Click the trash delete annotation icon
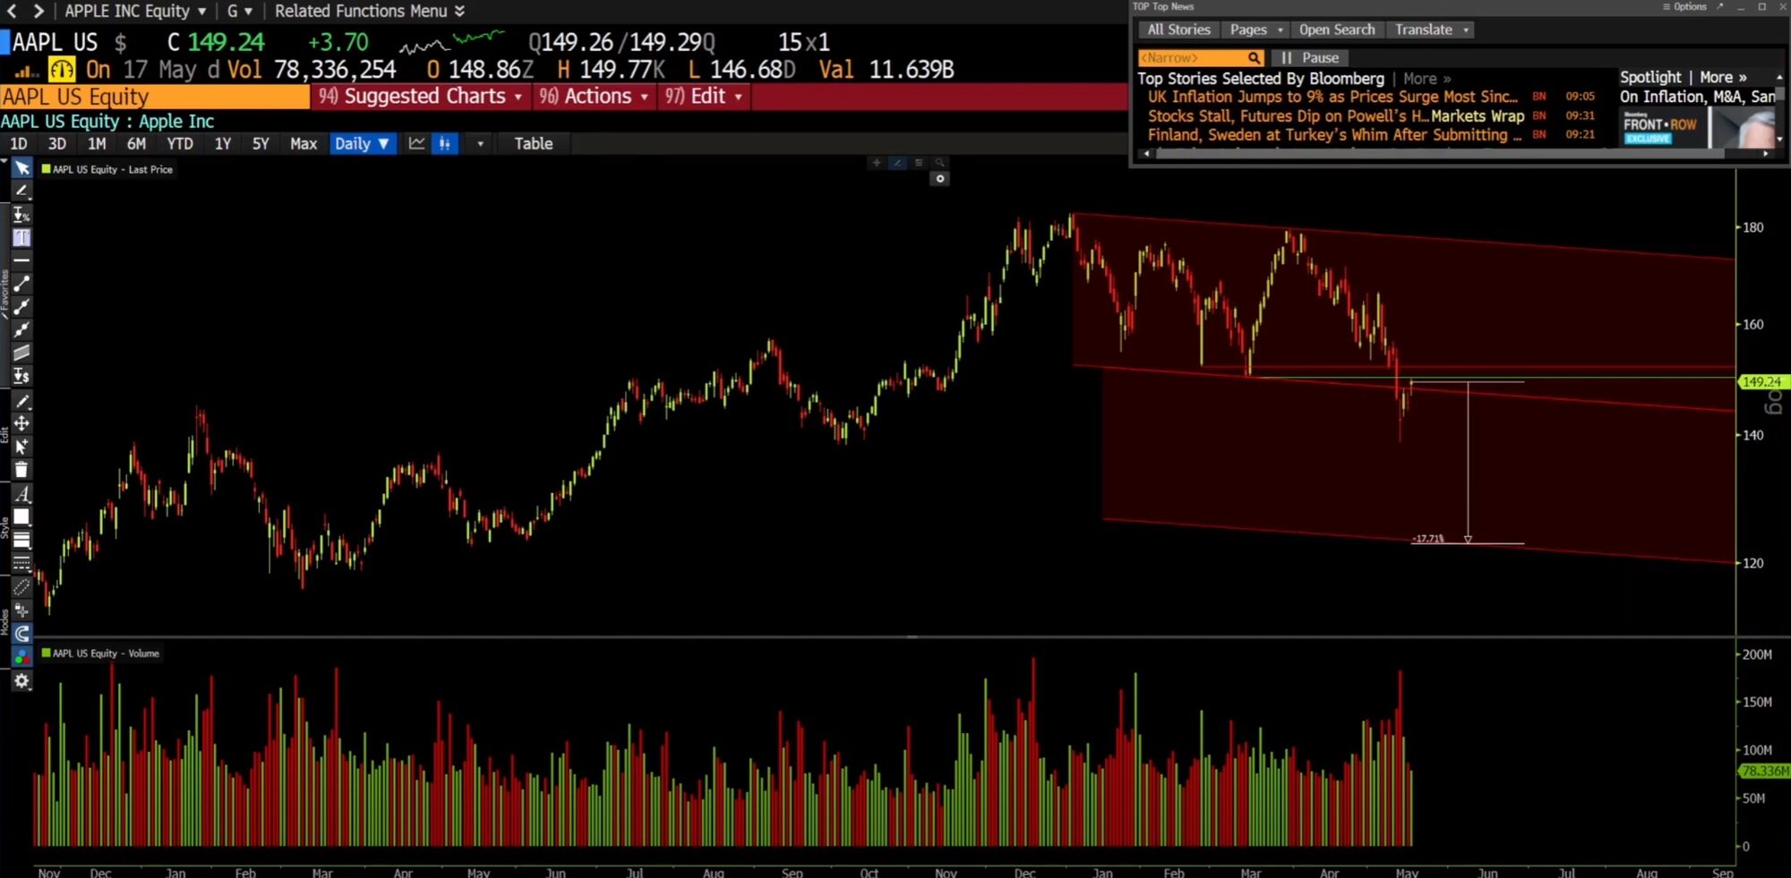Image resolution: width=1791 pixels, height=878 pixels. [21, 470]
